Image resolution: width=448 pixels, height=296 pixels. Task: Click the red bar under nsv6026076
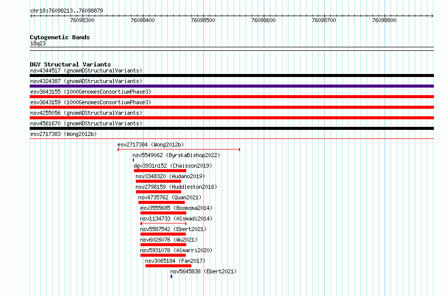[x=163, y=245]
